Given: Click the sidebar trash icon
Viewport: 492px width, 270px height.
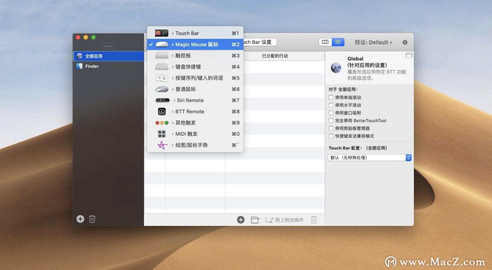Looking at the screenshot, I should tap(92, 219).
